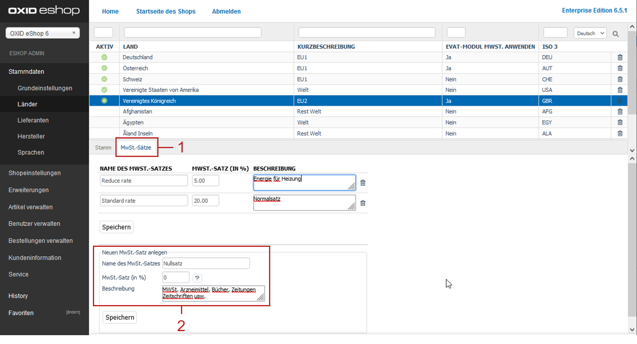Click trash icon for Afghanistan row
The height and width of the screenshot is (344, 637).
pyautogui.click(x=620, y=112)
